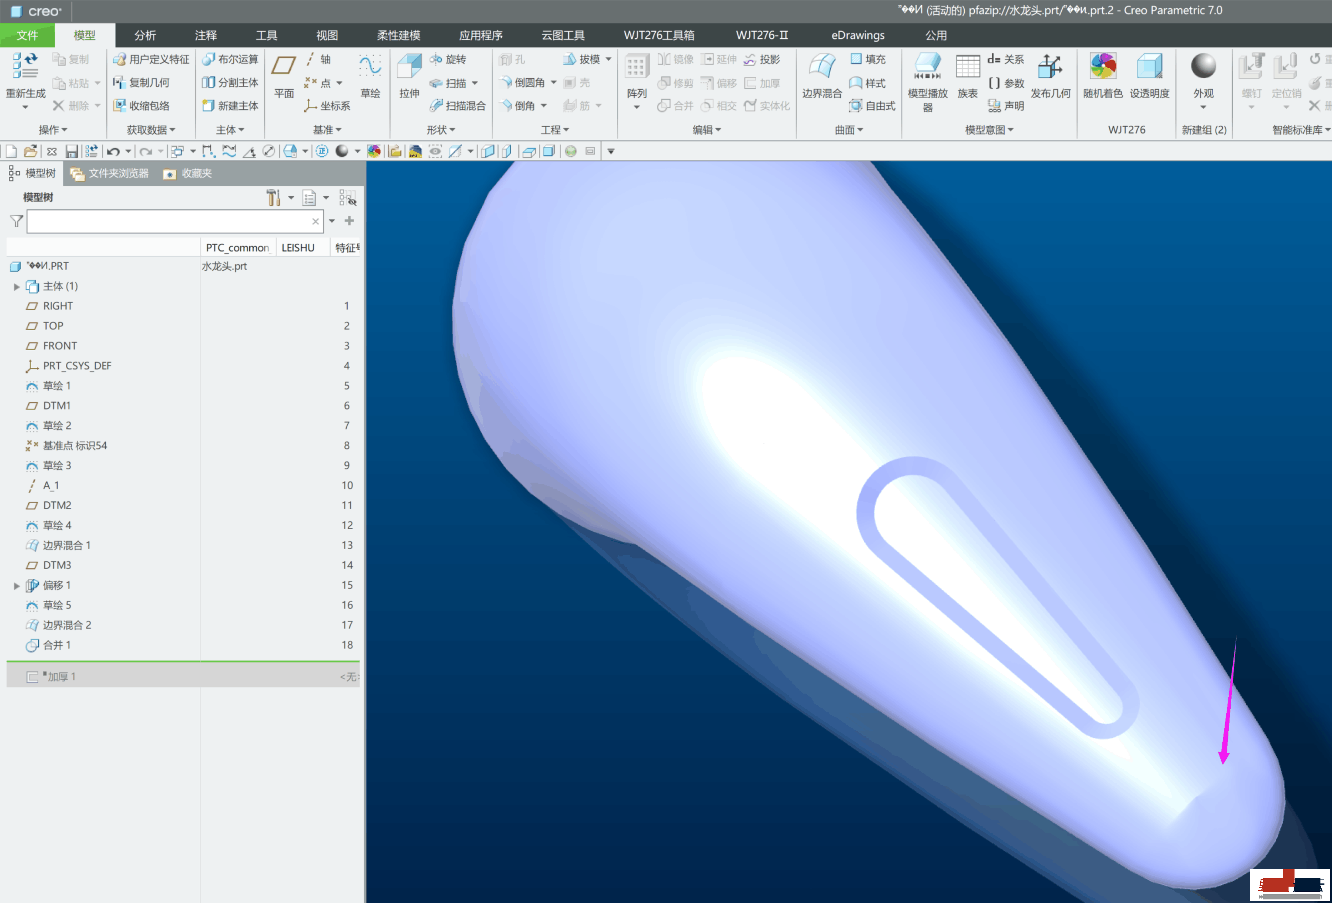Click User-Defined Feature (用户定义特征)

pyautogui.click(x=151, y=59)
